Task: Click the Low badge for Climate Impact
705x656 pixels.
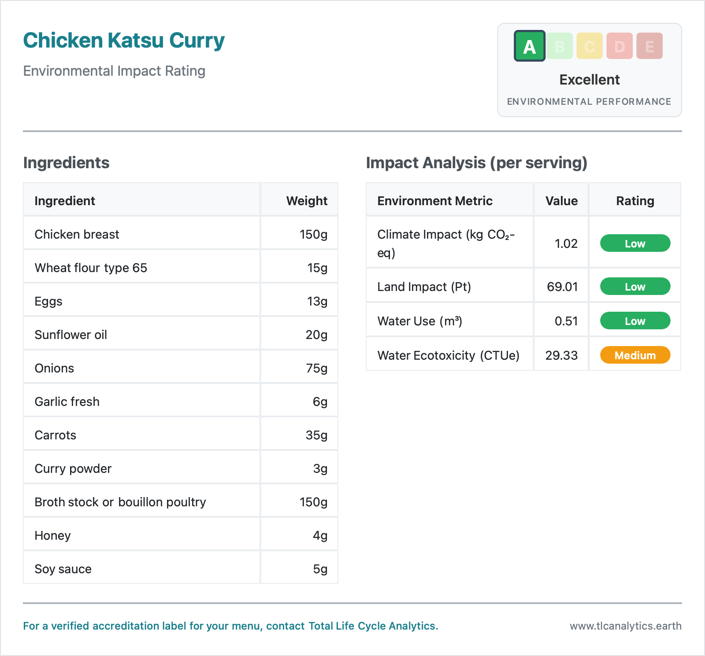Action: pyautogui.click(x=635, y=243)
